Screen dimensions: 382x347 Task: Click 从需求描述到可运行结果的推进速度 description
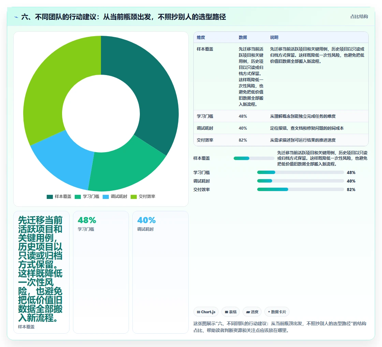click(x=303, y=140)
